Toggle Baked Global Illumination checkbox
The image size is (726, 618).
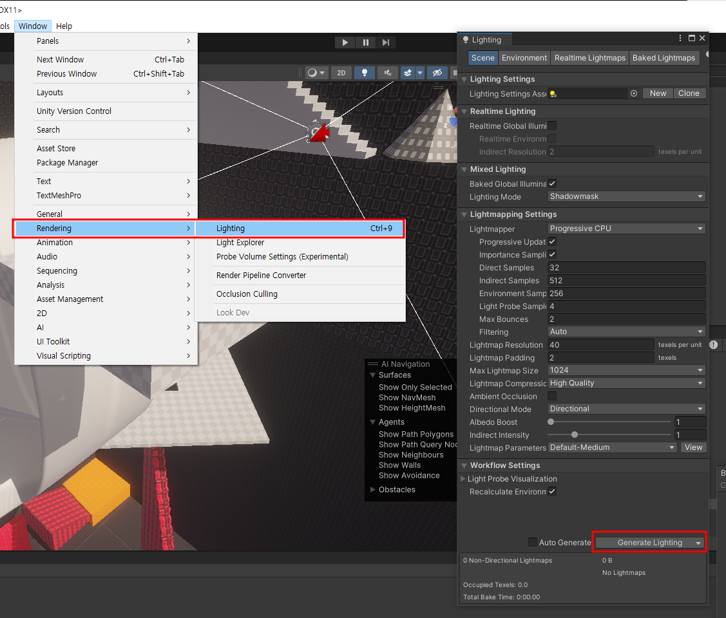[x=552, y=183]
